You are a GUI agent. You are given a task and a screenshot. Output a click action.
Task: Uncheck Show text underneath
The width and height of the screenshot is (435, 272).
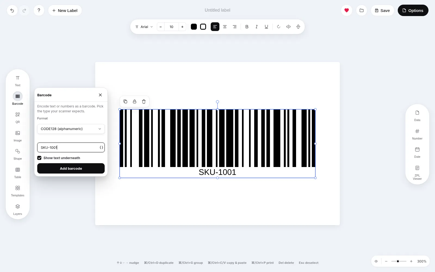point(39,158)
